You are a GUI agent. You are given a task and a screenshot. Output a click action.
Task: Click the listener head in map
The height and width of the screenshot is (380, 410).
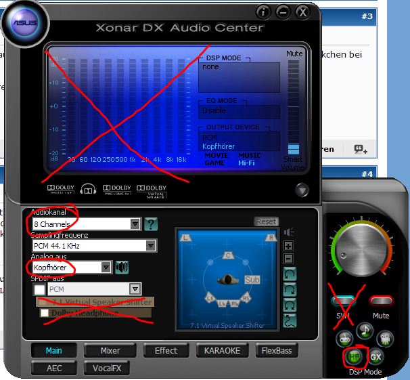(x=228, y=280)
